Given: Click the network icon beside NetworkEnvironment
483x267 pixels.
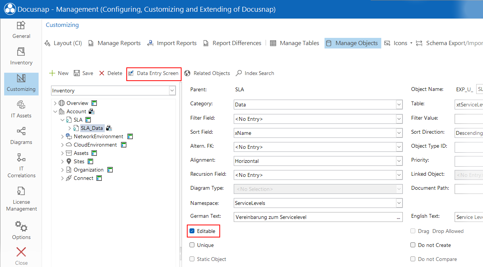Looking at the screenshot, I should [69, 136].
